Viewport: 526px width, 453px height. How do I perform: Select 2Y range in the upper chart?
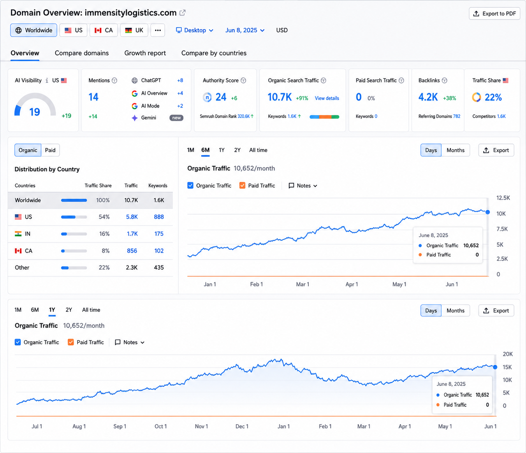(x=237, y=150)
